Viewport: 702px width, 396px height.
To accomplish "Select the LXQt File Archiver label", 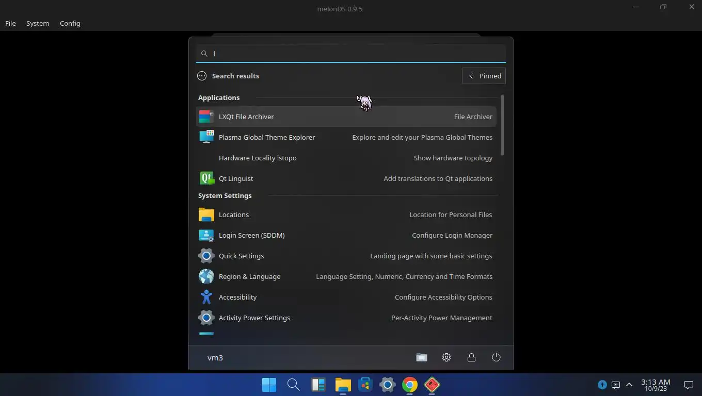I will click(x=246, y=117).
